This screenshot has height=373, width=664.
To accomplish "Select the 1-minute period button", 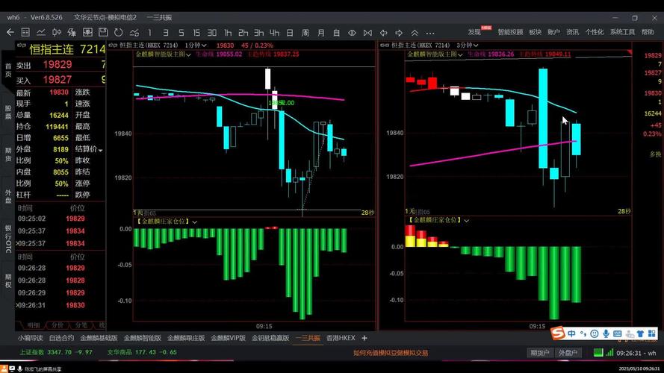I will click(149, 32).
